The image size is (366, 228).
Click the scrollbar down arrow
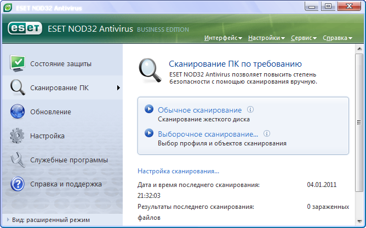(359, 221)
